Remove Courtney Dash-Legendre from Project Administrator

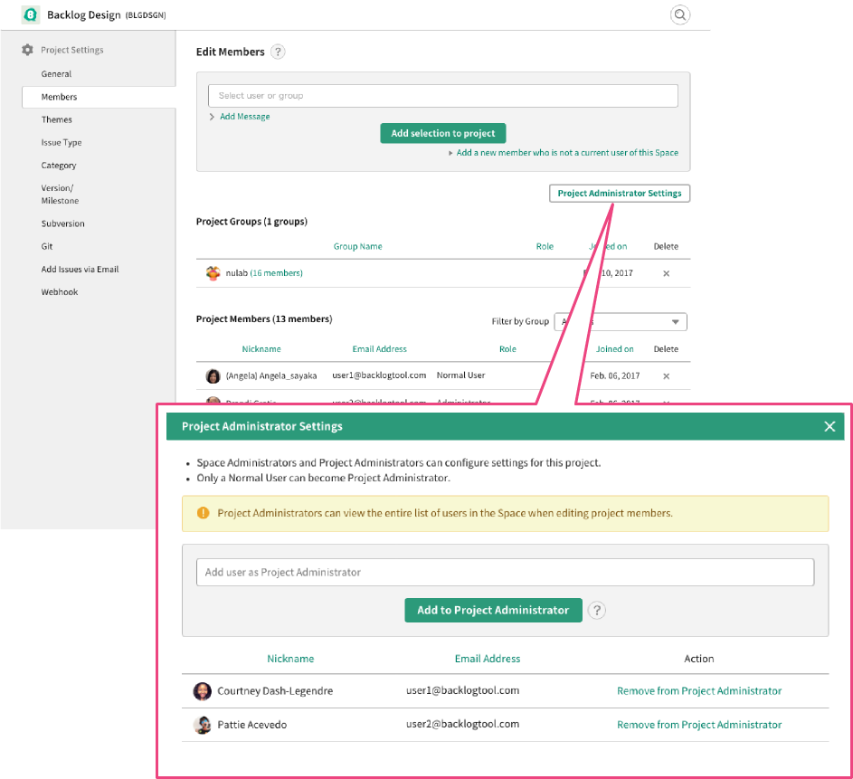pyautogui.click(x=699, y=691)
